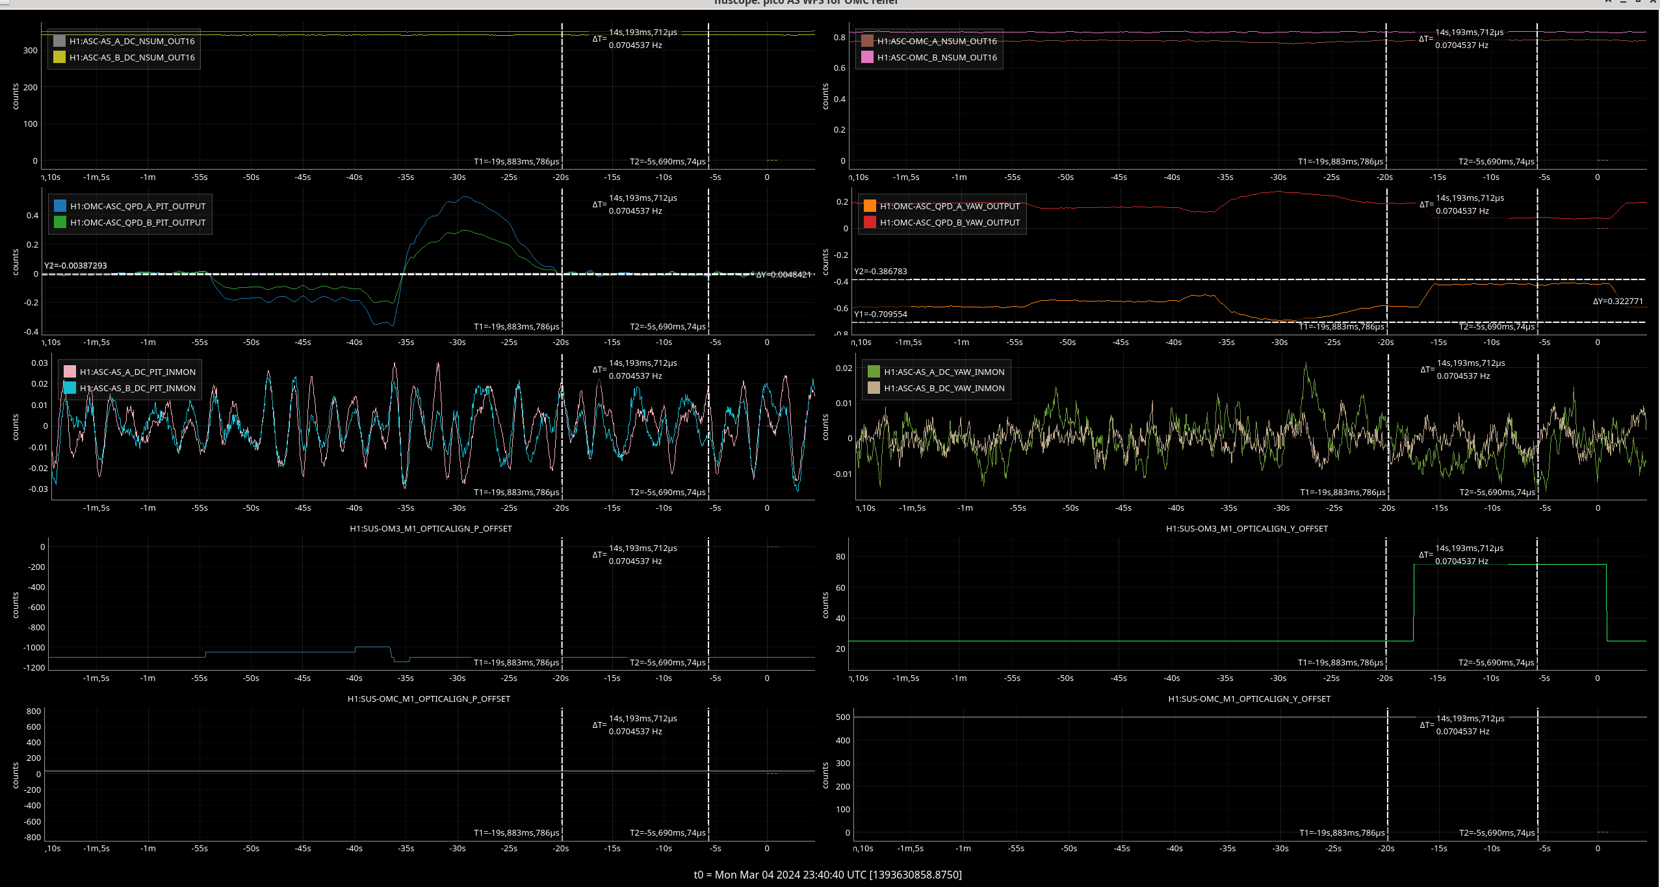1660x887 pixels.
Task: Click the ΔY=0.322771 readout in yaw plot
Action: 1617,302
